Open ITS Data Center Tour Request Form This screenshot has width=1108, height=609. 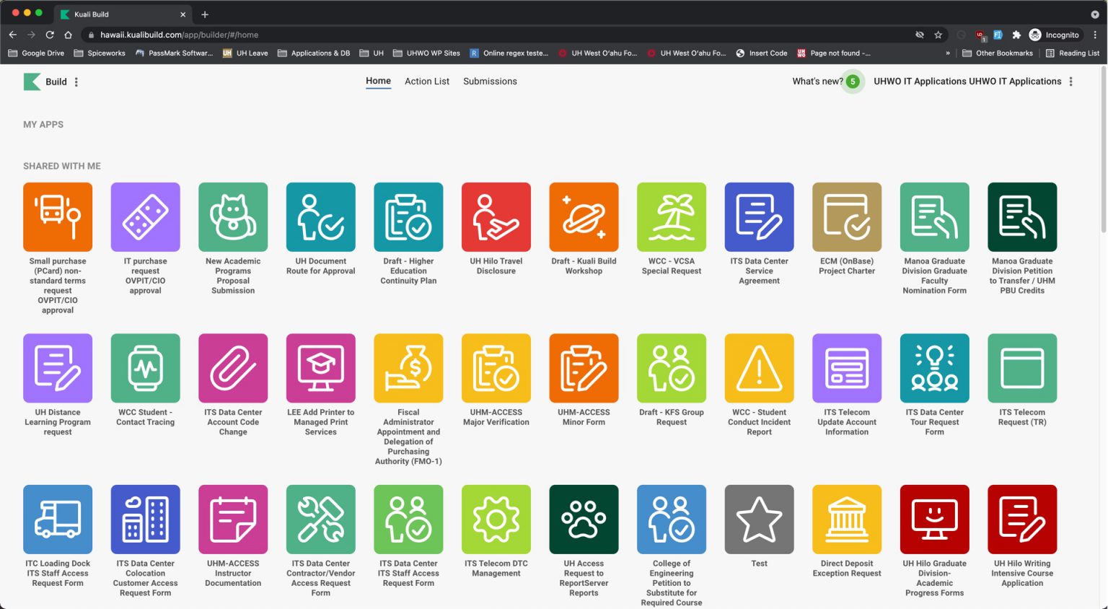pyautogui.click(x=935, y=368)
